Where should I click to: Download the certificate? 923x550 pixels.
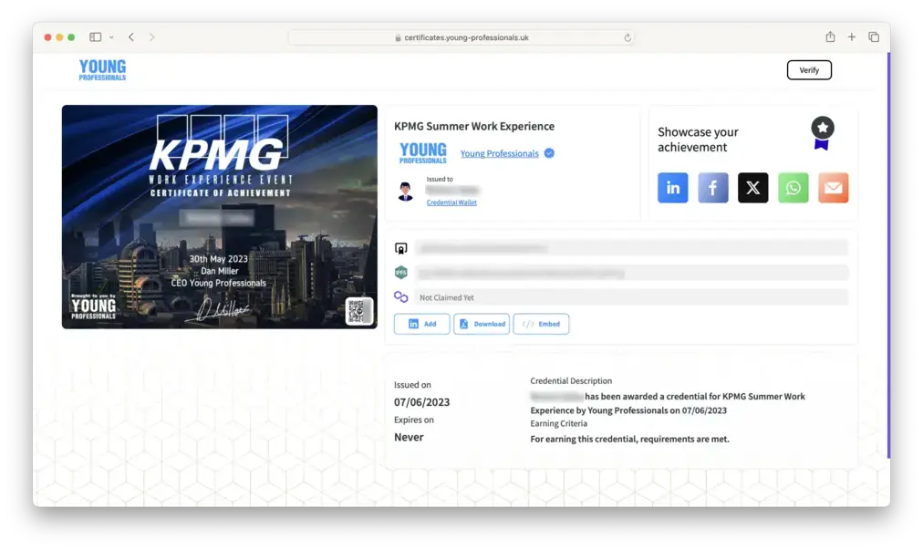click(482, 324)
